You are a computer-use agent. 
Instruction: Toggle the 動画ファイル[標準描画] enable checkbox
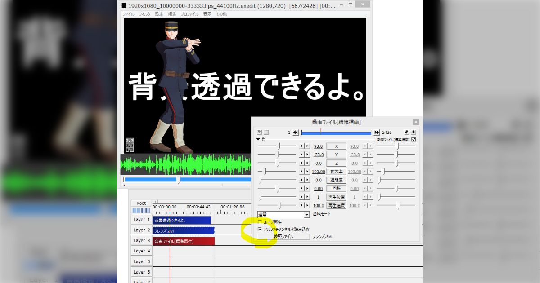tap(414, 139)
